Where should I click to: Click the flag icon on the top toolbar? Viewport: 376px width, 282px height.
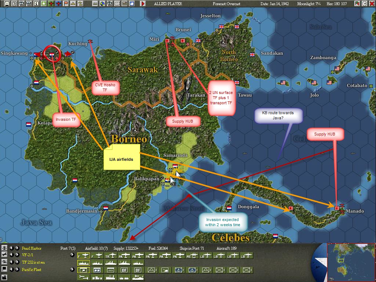point(65,3)
